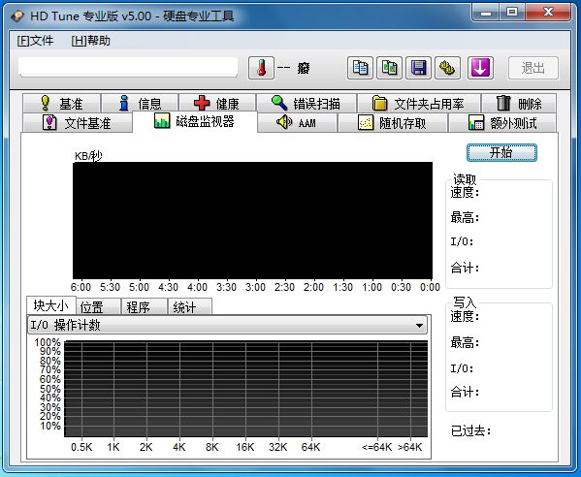Viewport: 581px width, 477px height.
Task: Switch to the 信息 info tab
Action: pyautogui.click(x=140, y=104)
